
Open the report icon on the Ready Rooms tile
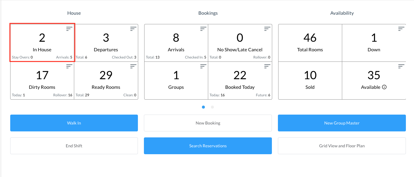click(133, 66)
